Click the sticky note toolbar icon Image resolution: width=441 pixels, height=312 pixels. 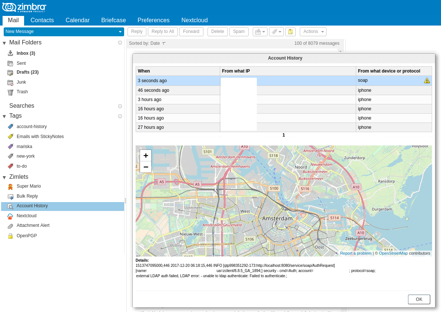(291, 32)
